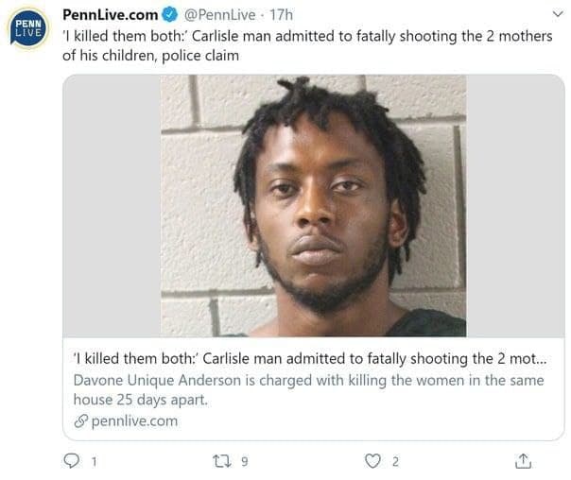571x480 pixels.
Task: Visit the pennlive.com domain link
Action: click(134, 421)
